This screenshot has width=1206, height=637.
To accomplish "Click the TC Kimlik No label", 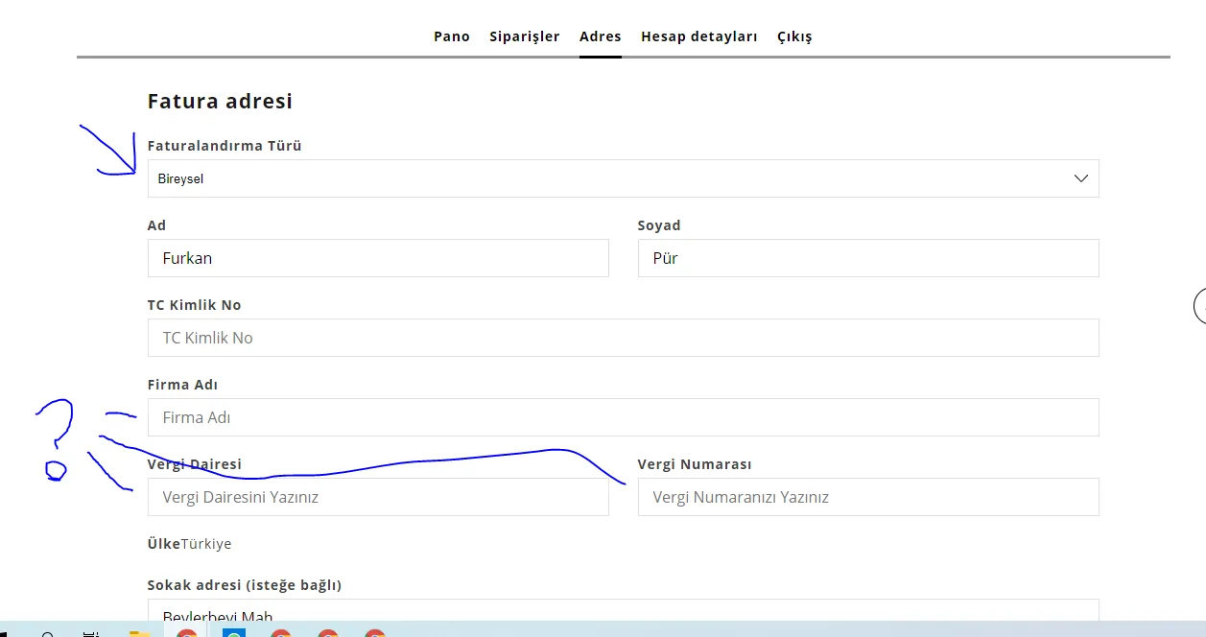I will pos(194,305).
